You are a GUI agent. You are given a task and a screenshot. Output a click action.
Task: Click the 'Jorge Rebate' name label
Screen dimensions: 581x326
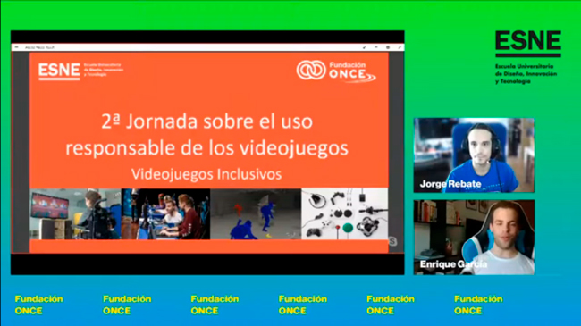click(x=450, y=184)
